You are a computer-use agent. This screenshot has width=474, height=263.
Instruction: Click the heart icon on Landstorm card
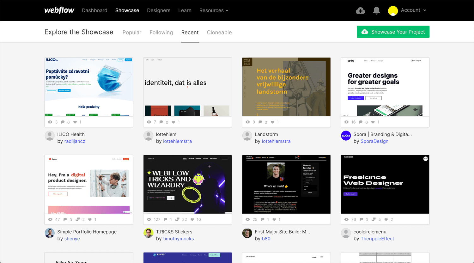click(272, 122)
